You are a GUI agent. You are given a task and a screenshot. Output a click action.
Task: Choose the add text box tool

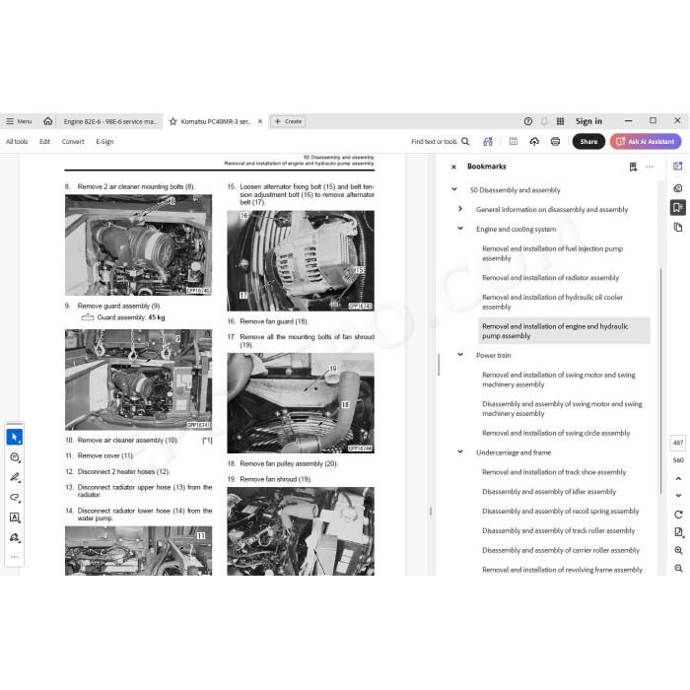click(15, 517)
